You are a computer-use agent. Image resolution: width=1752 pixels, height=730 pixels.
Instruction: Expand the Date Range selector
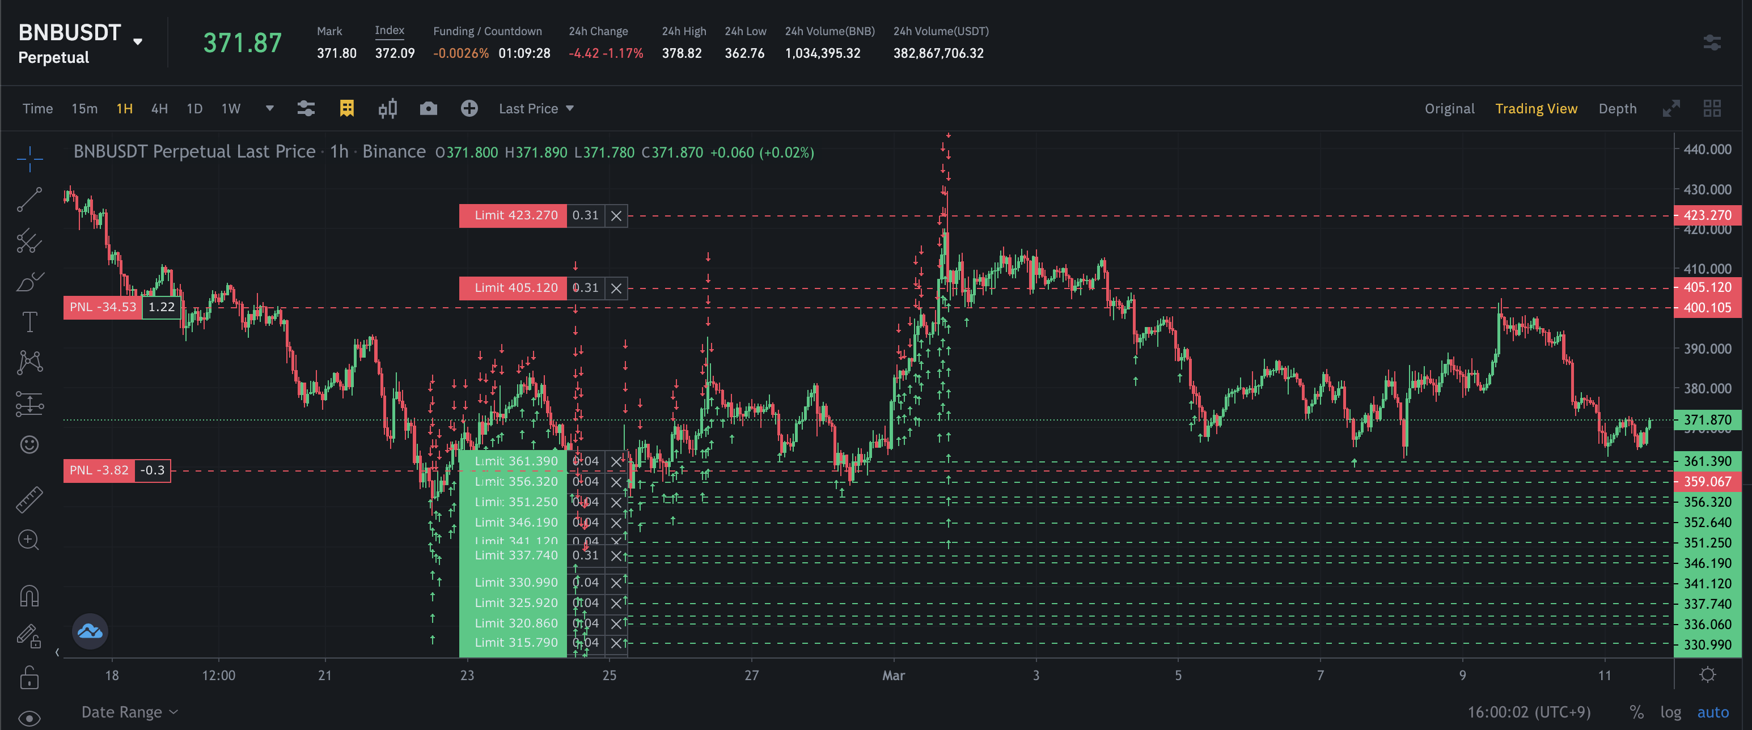129,712
